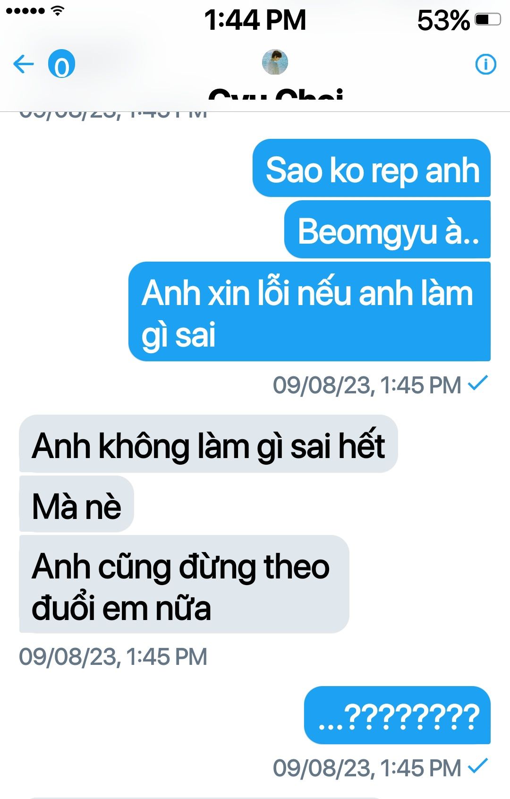Tap received timestamp below "đuổi em nữa"
Viewport: 510px width, 799px height.
(x=113, y=656)
